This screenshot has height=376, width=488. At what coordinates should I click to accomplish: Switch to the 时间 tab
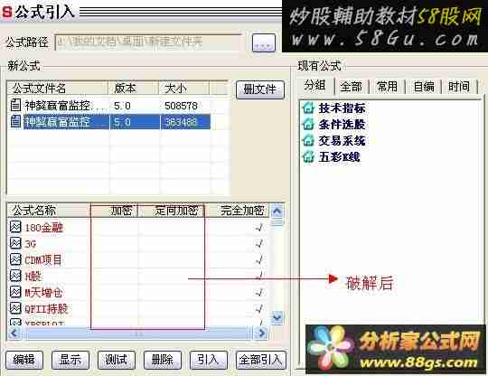click(x=459, y=86)
